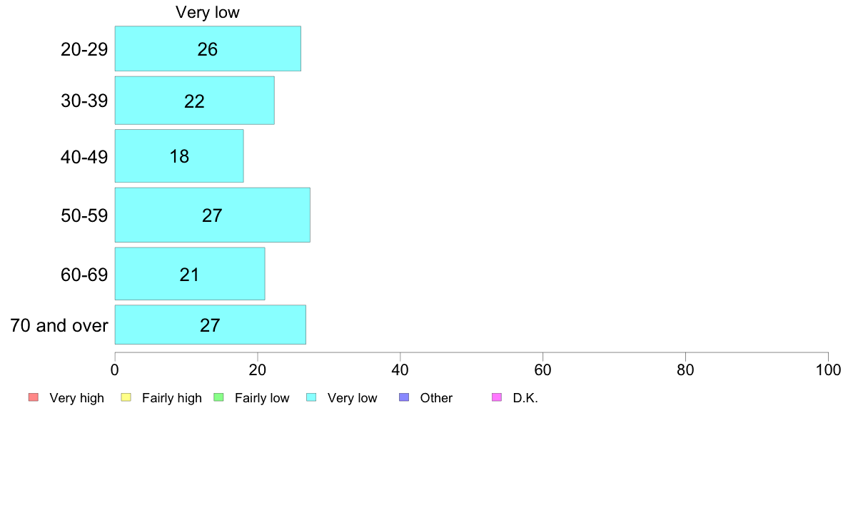The width and height of the screenshot is (848, 525).
Task: Click the cyan Very low legend swatch
Action: [x=311, y=397]
